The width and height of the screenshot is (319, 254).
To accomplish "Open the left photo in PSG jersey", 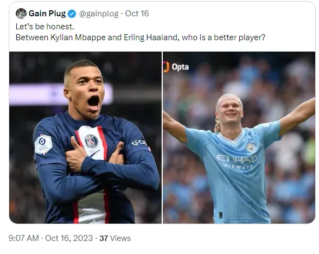I will point(86,138).
